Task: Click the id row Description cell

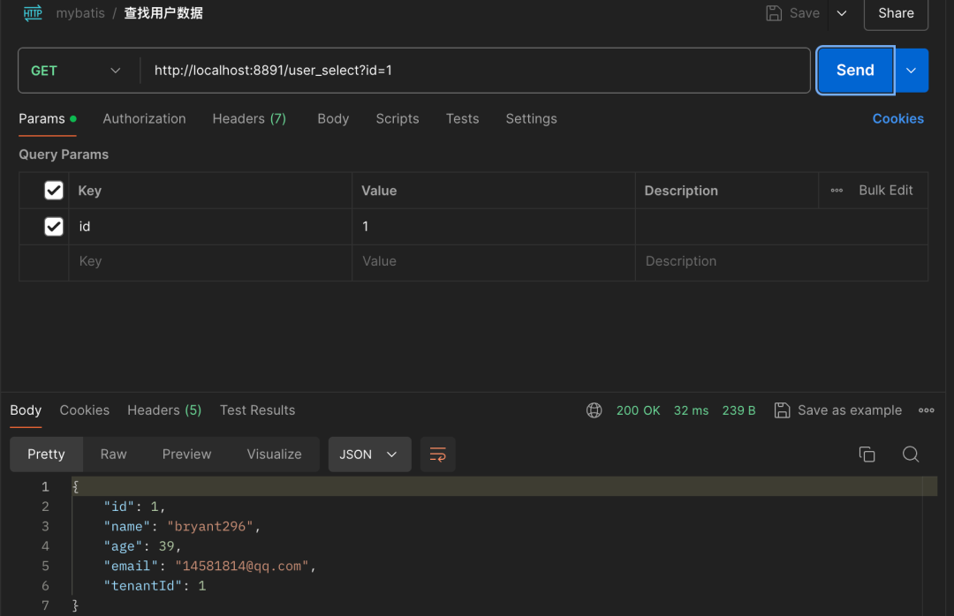Action: [x=782, y=226]
